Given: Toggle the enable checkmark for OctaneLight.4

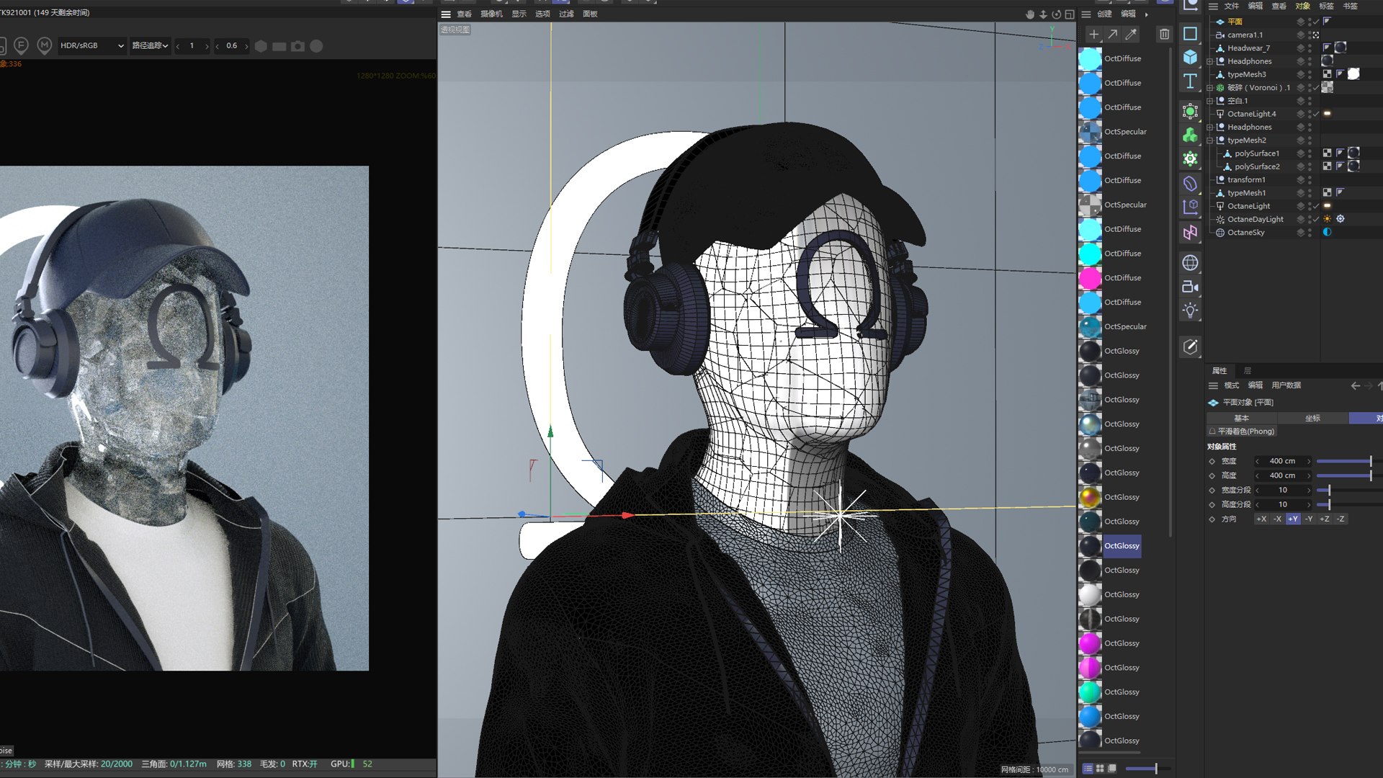Looking at the screenshot, I should (1316, 114).
